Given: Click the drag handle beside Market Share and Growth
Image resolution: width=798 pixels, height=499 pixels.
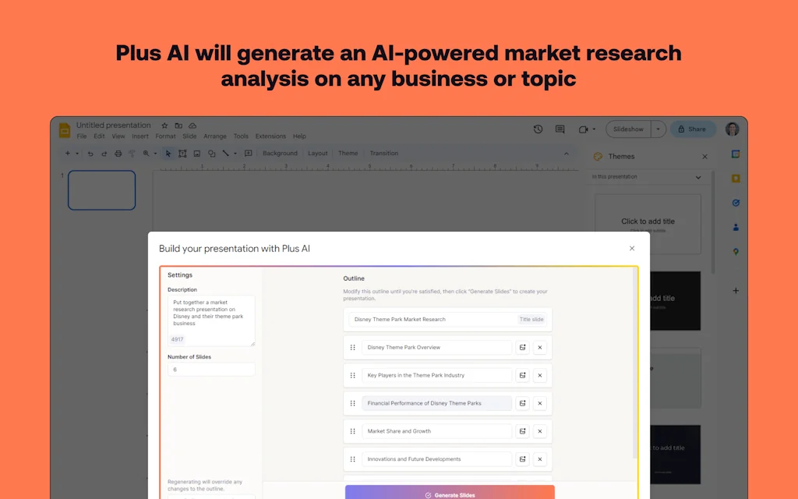Looking at the screenshot, I should (x=353, y=431).
